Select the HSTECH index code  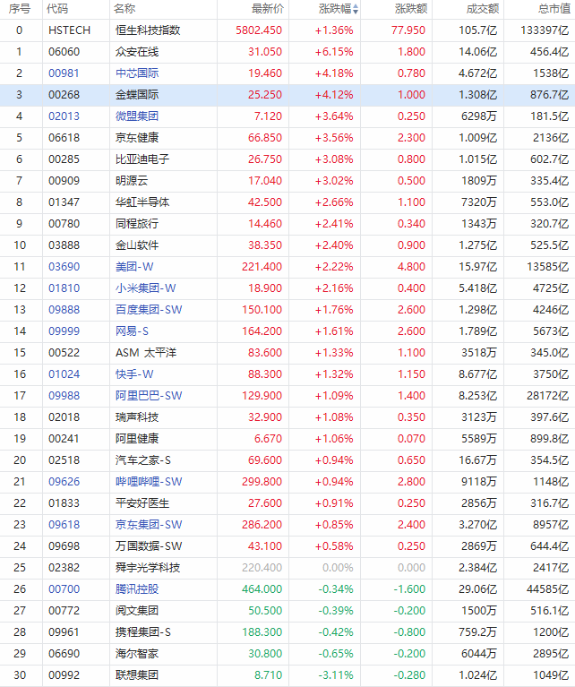[69, 30]
